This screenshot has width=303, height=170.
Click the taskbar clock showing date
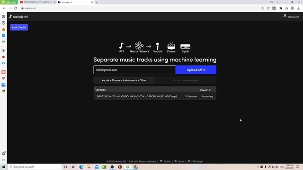[x=289, y=167]
